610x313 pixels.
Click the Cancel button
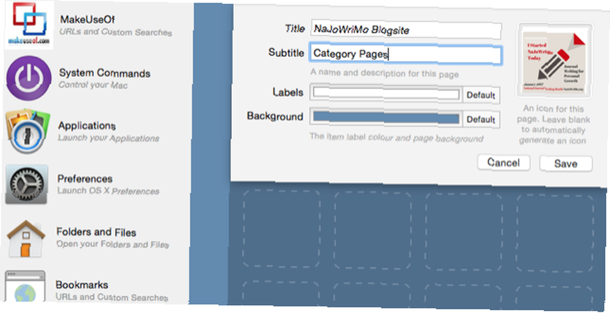click(503, 162)
